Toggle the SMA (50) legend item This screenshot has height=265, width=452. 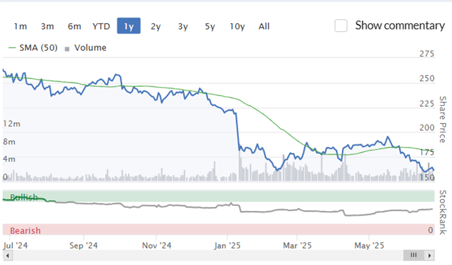point(33,48)
